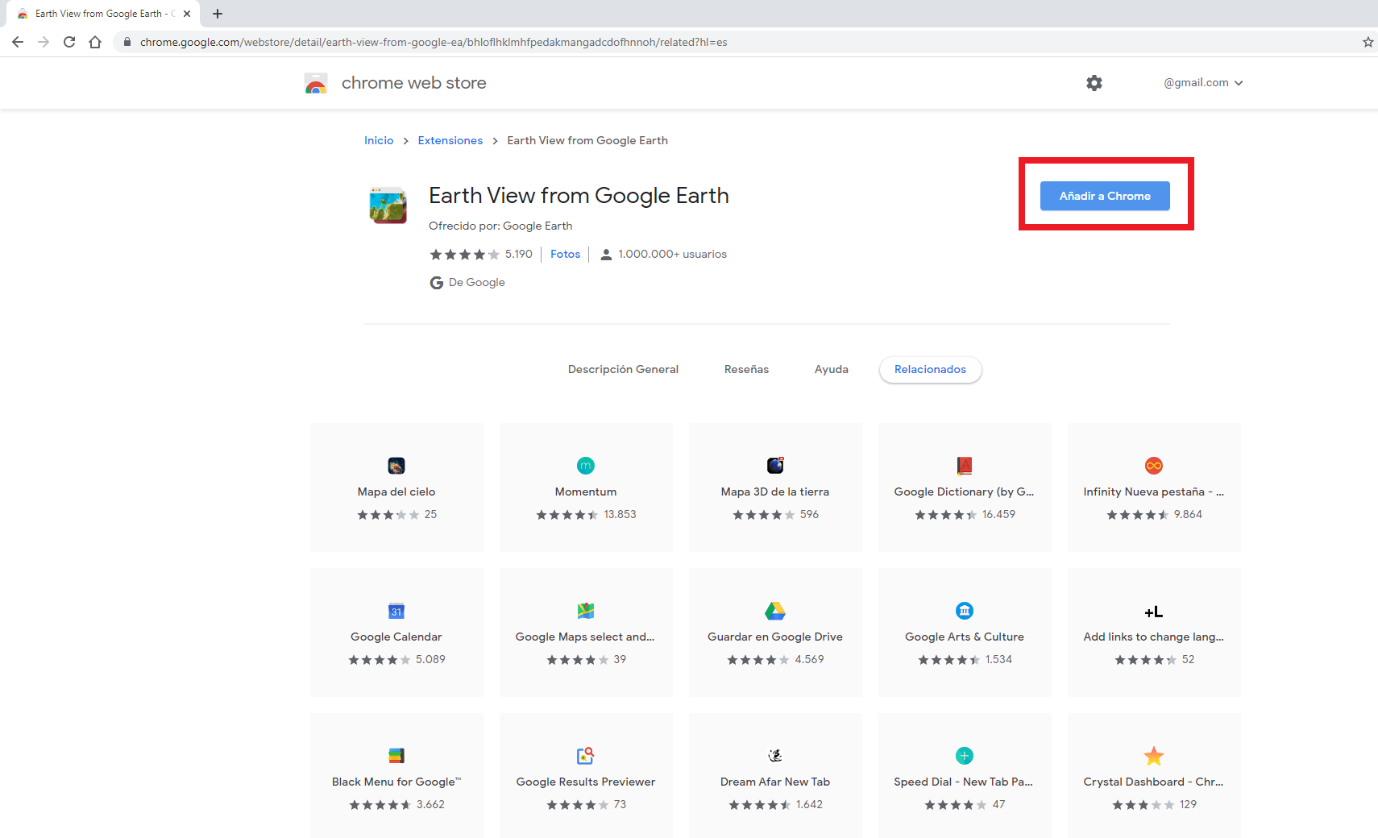This screenshot has width=1378, height=838.
Task: Click the chrome web store title
Action: coord(413,83)
